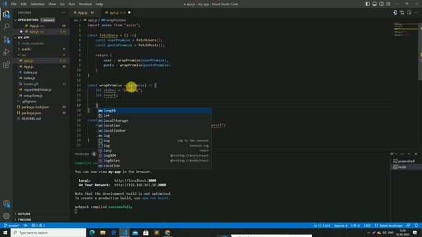Select 'localStorage' autocomplete suggestion
This screenshot has height=237, width=422.
coord(154,120)
